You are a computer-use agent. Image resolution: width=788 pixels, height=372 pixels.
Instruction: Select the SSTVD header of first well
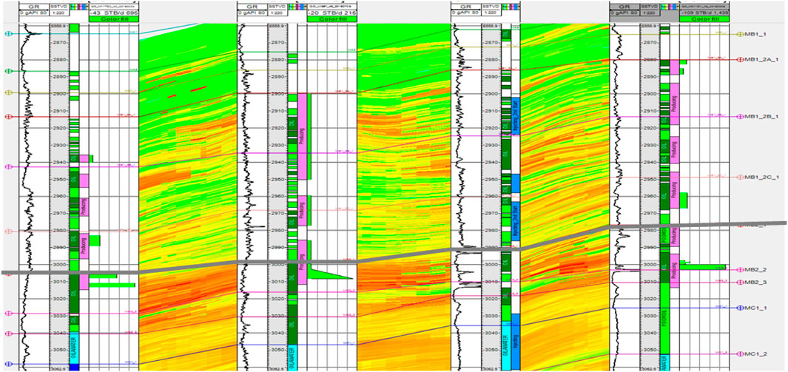(x=58, y=7)
